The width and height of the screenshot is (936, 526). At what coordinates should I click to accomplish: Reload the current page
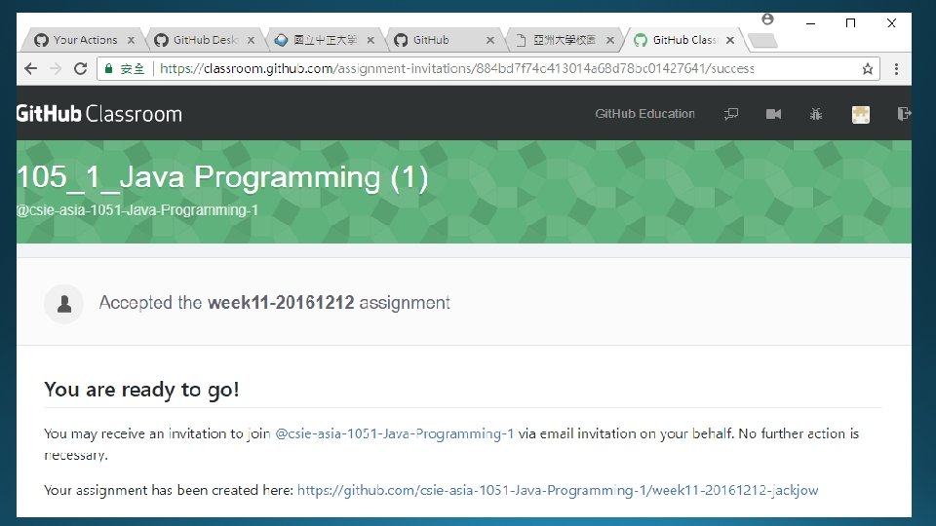click(x=81, y=68)
